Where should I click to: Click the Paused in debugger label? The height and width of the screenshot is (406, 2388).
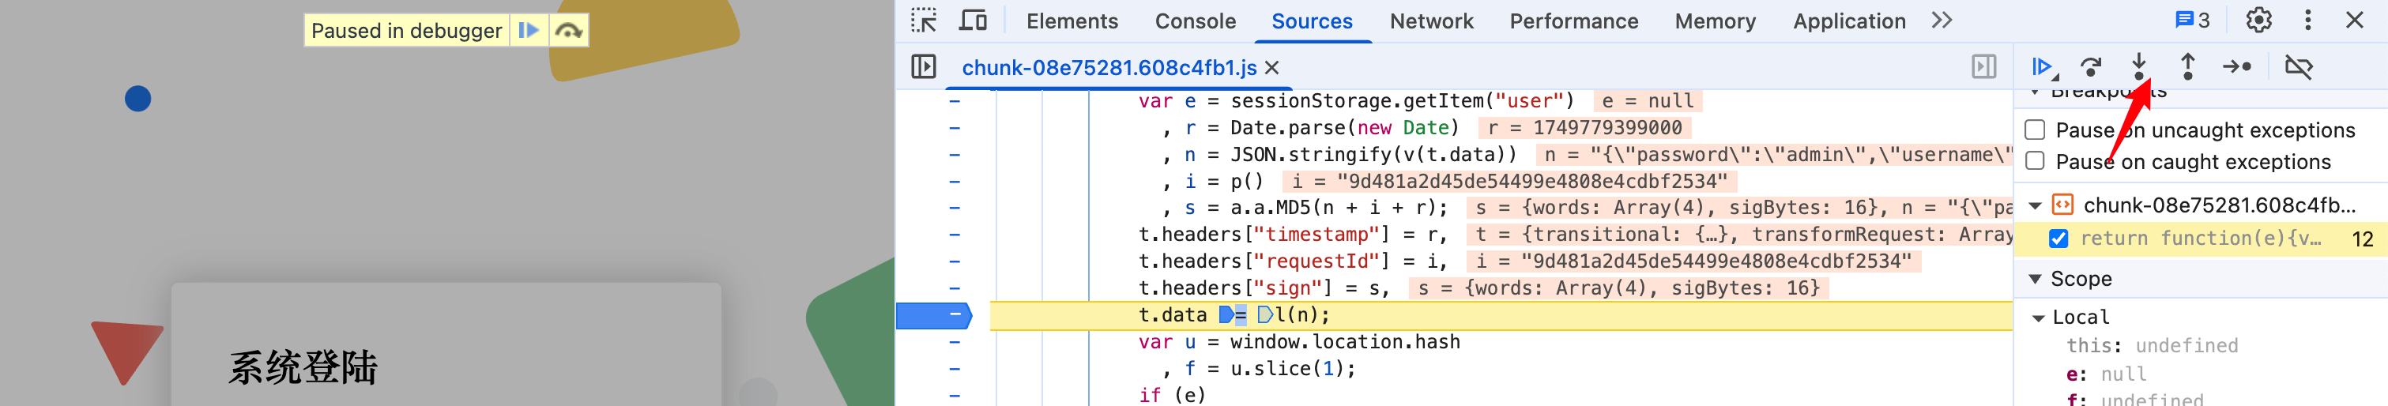(x=406, y=31)
